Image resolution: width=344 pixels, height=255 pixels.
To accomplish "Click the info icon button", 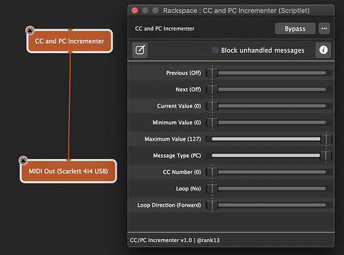I will click(323, 50).
